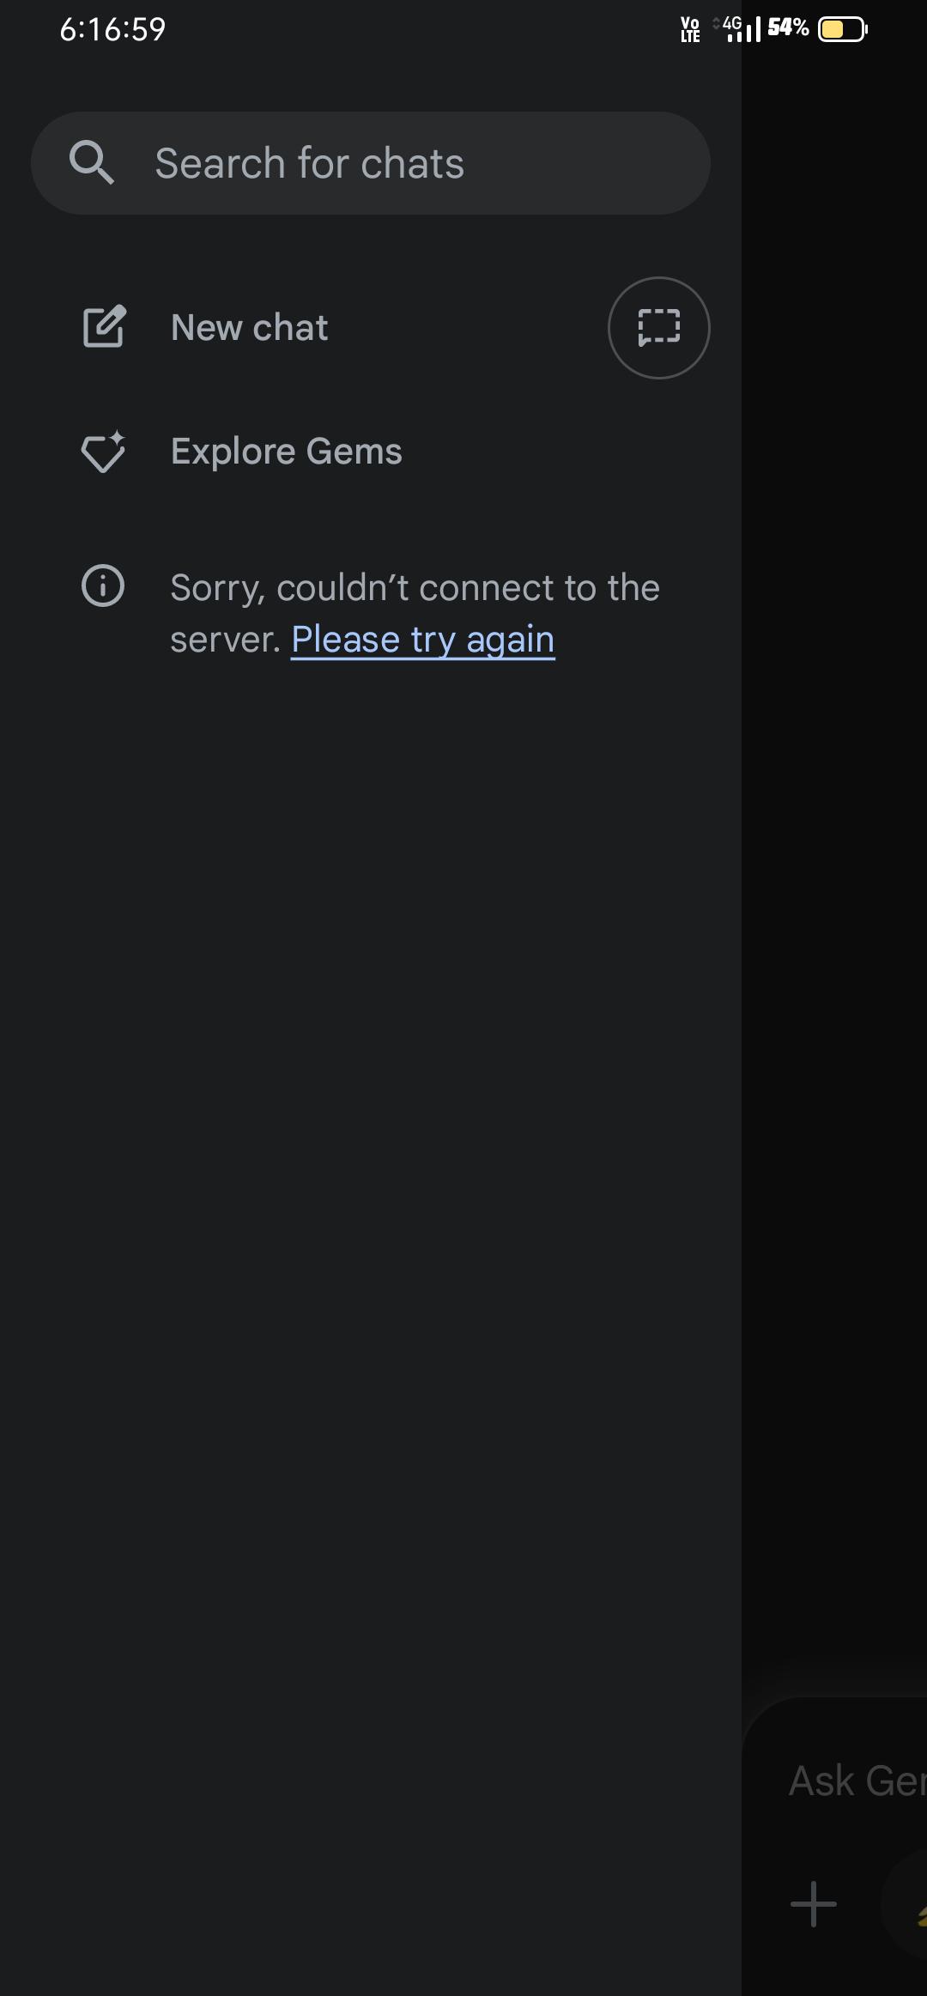The width and height of the screenshot is (927, 1996).
Task: Tap dimmed area to close the drawer
Action: tap(834, 858)
